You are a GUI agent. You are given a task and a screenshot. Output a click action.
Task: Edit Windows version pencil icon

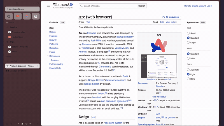tap(157, 107)
